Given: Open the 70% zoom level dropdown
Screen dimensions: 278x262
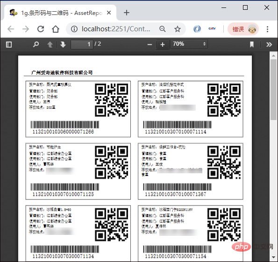Looking at the screenshot, I should pyautogui.click(x=189, y=44).
